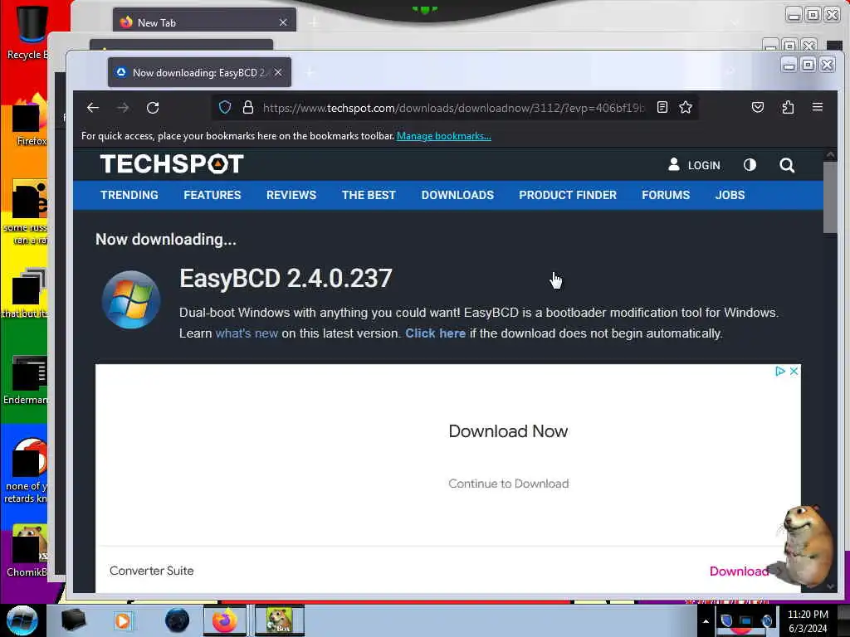Viewport: 850px width, 637px height.
Task: Open the black box taskbar icon
Action: [x=73, y=620]
